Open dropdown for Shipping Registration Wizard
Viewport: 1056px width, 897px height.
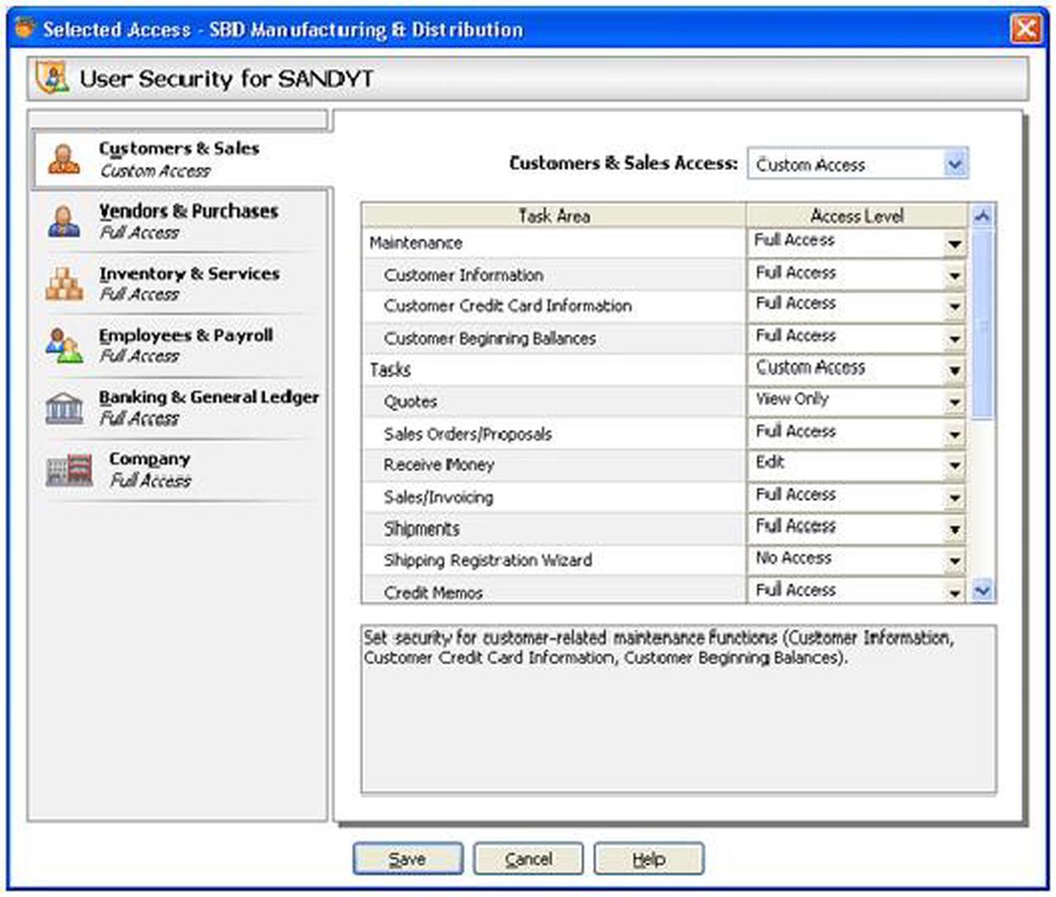pos(955,561)
